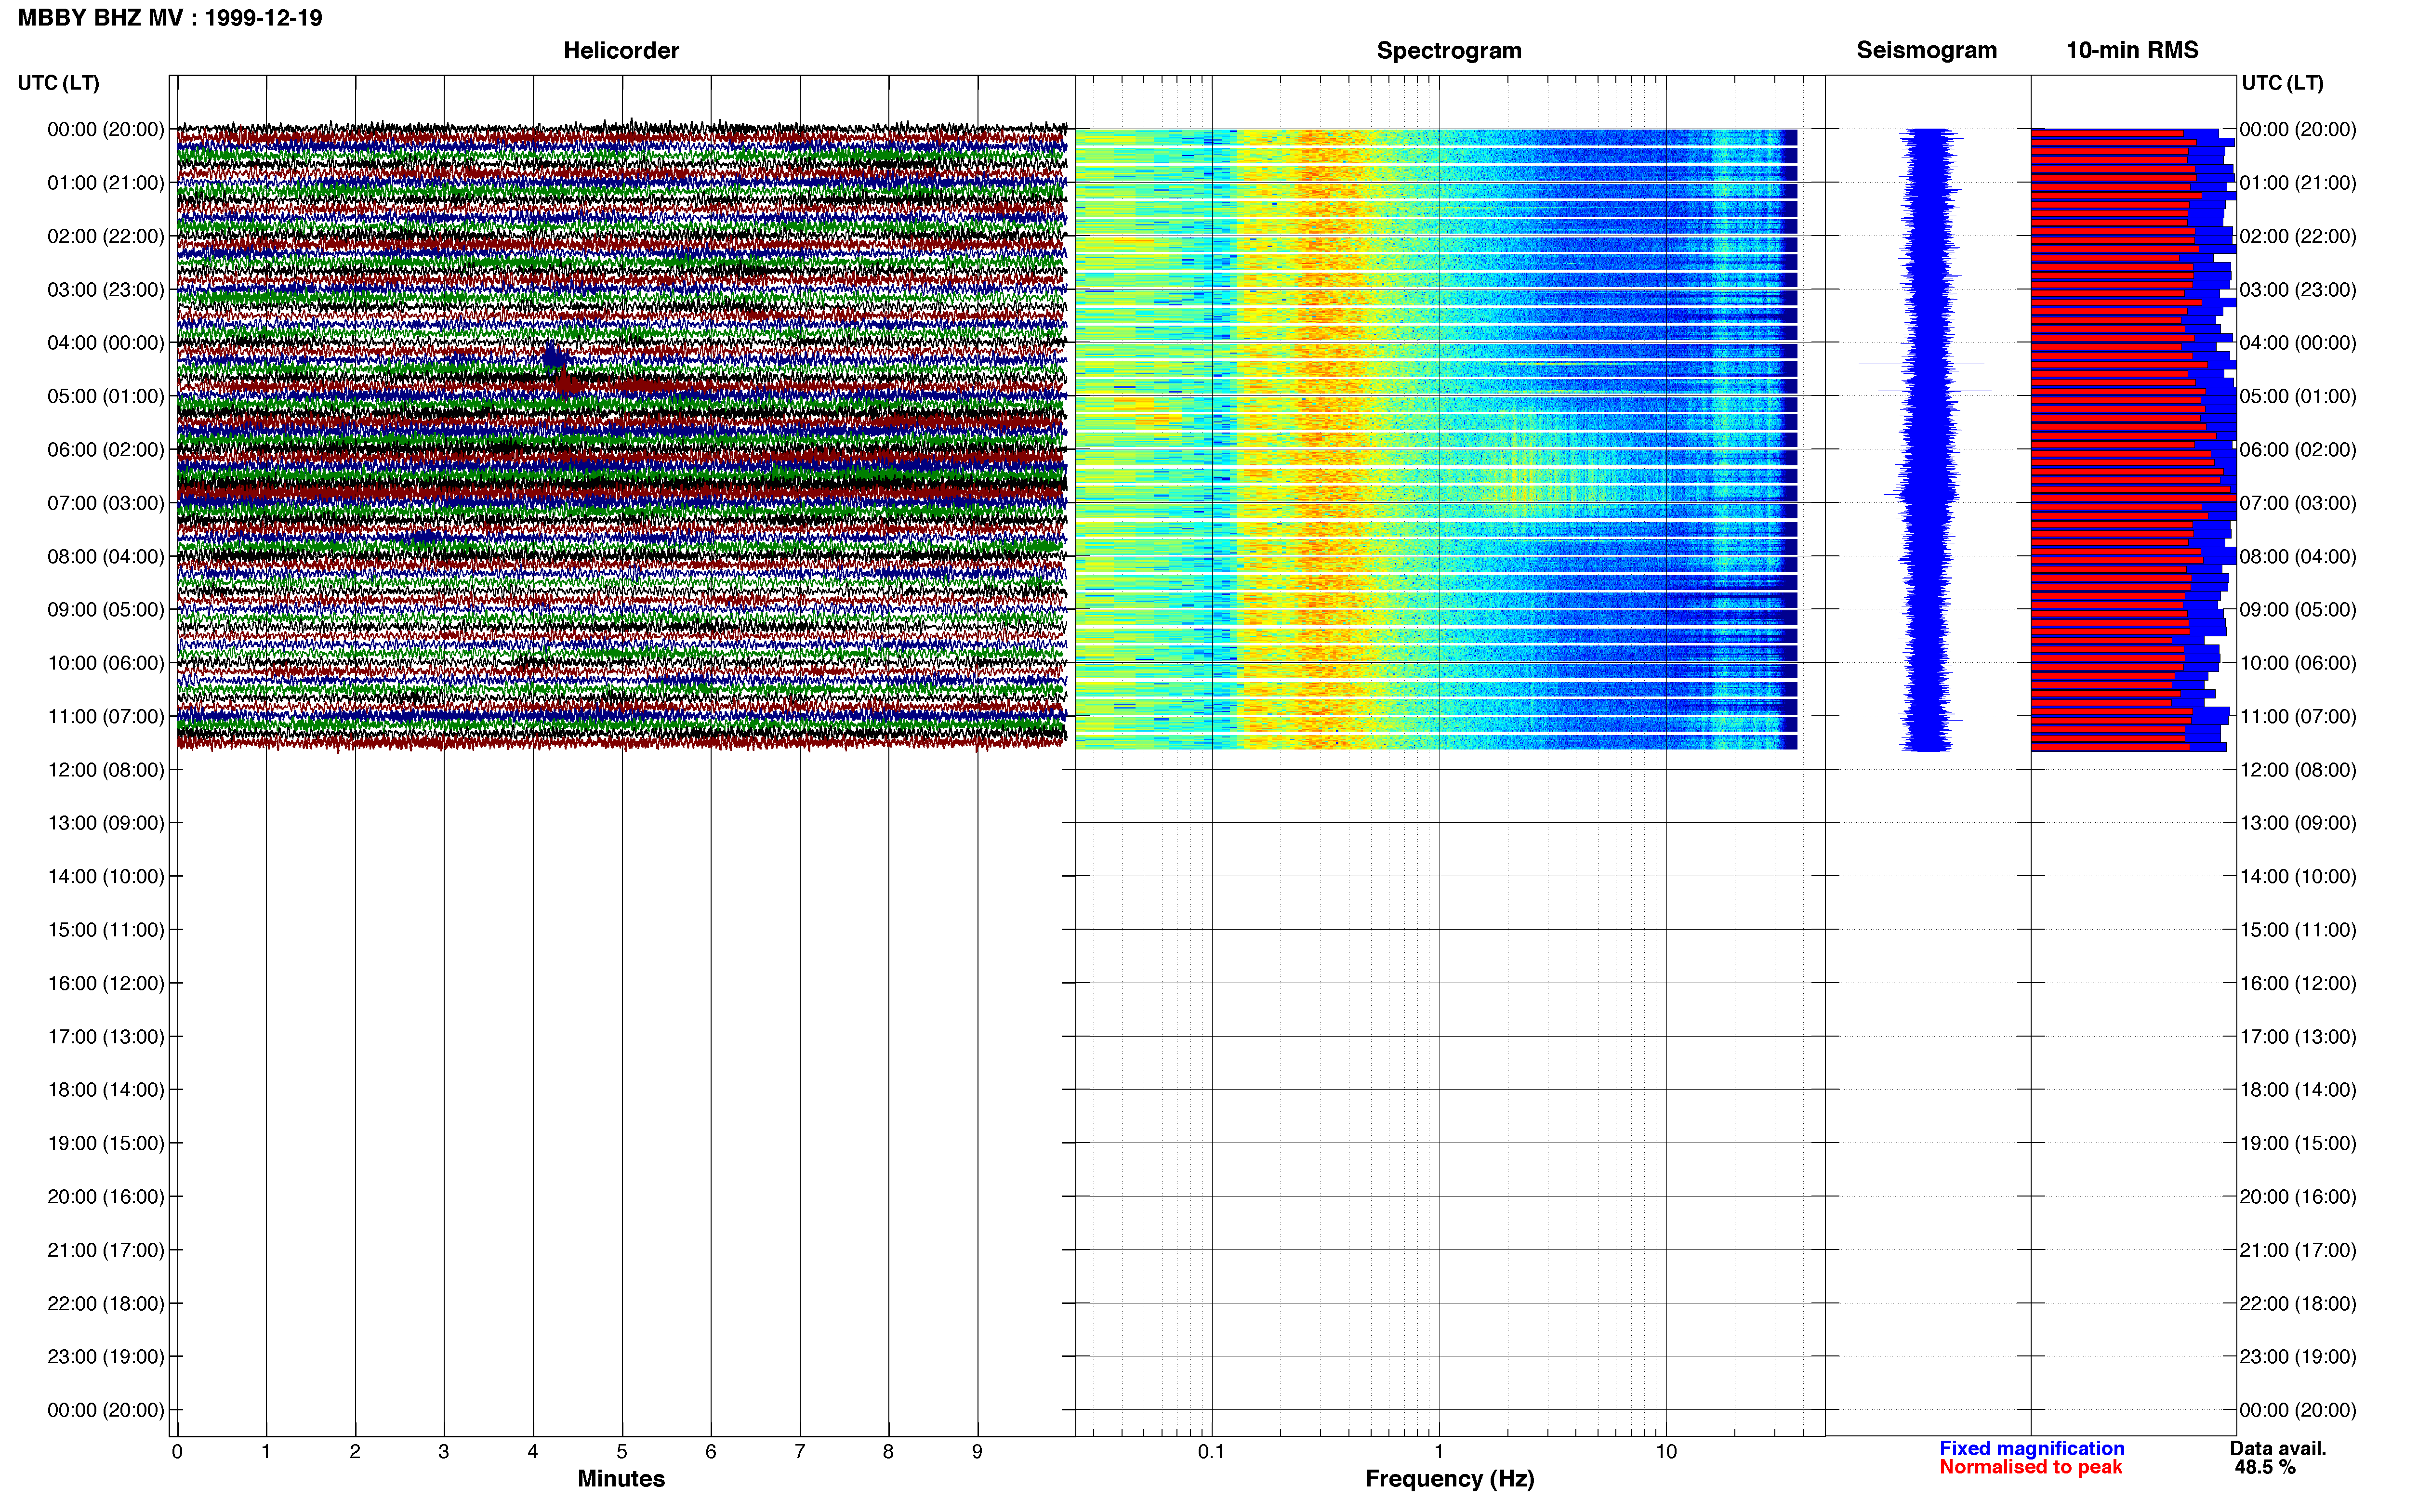Screen dimensions: 2418x1512
Task: Click the right 07:00 (03:00) time label
Action: click(x=2298, y=503)
